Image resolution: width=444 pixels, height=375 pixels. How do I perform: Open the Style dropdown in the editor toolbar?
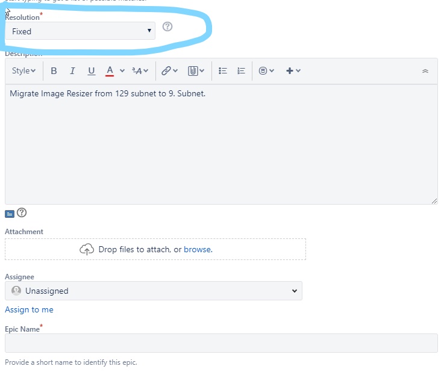[23, 71]
